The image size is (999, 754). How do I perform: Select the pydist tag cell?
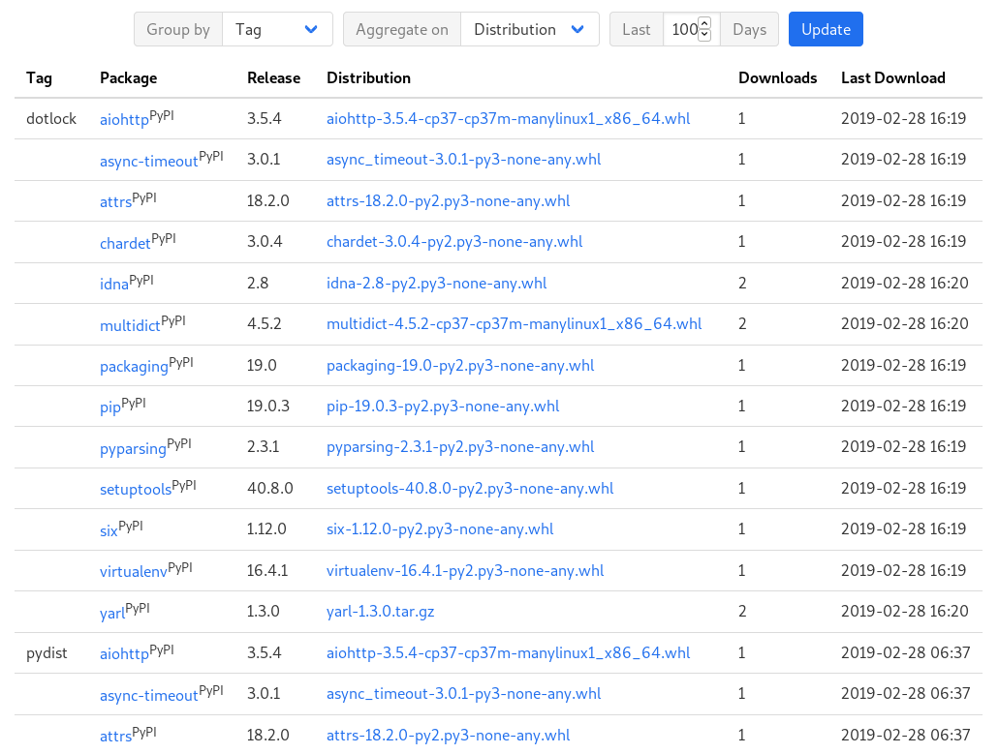coord(47,652)
